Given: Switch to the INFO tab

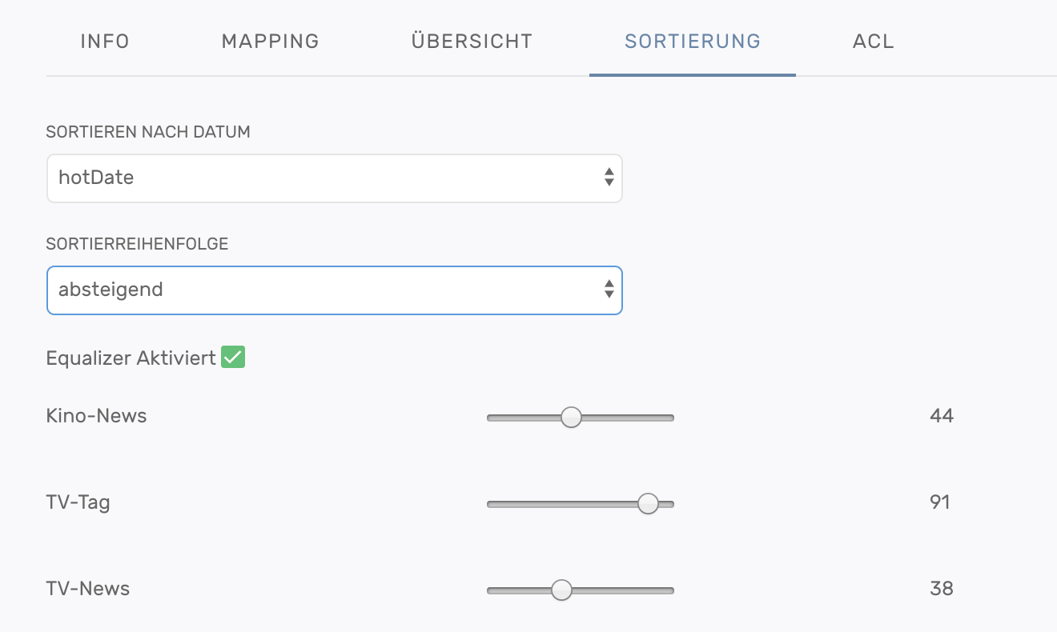Looking at the screenshot, I should [x=105, y=42].
